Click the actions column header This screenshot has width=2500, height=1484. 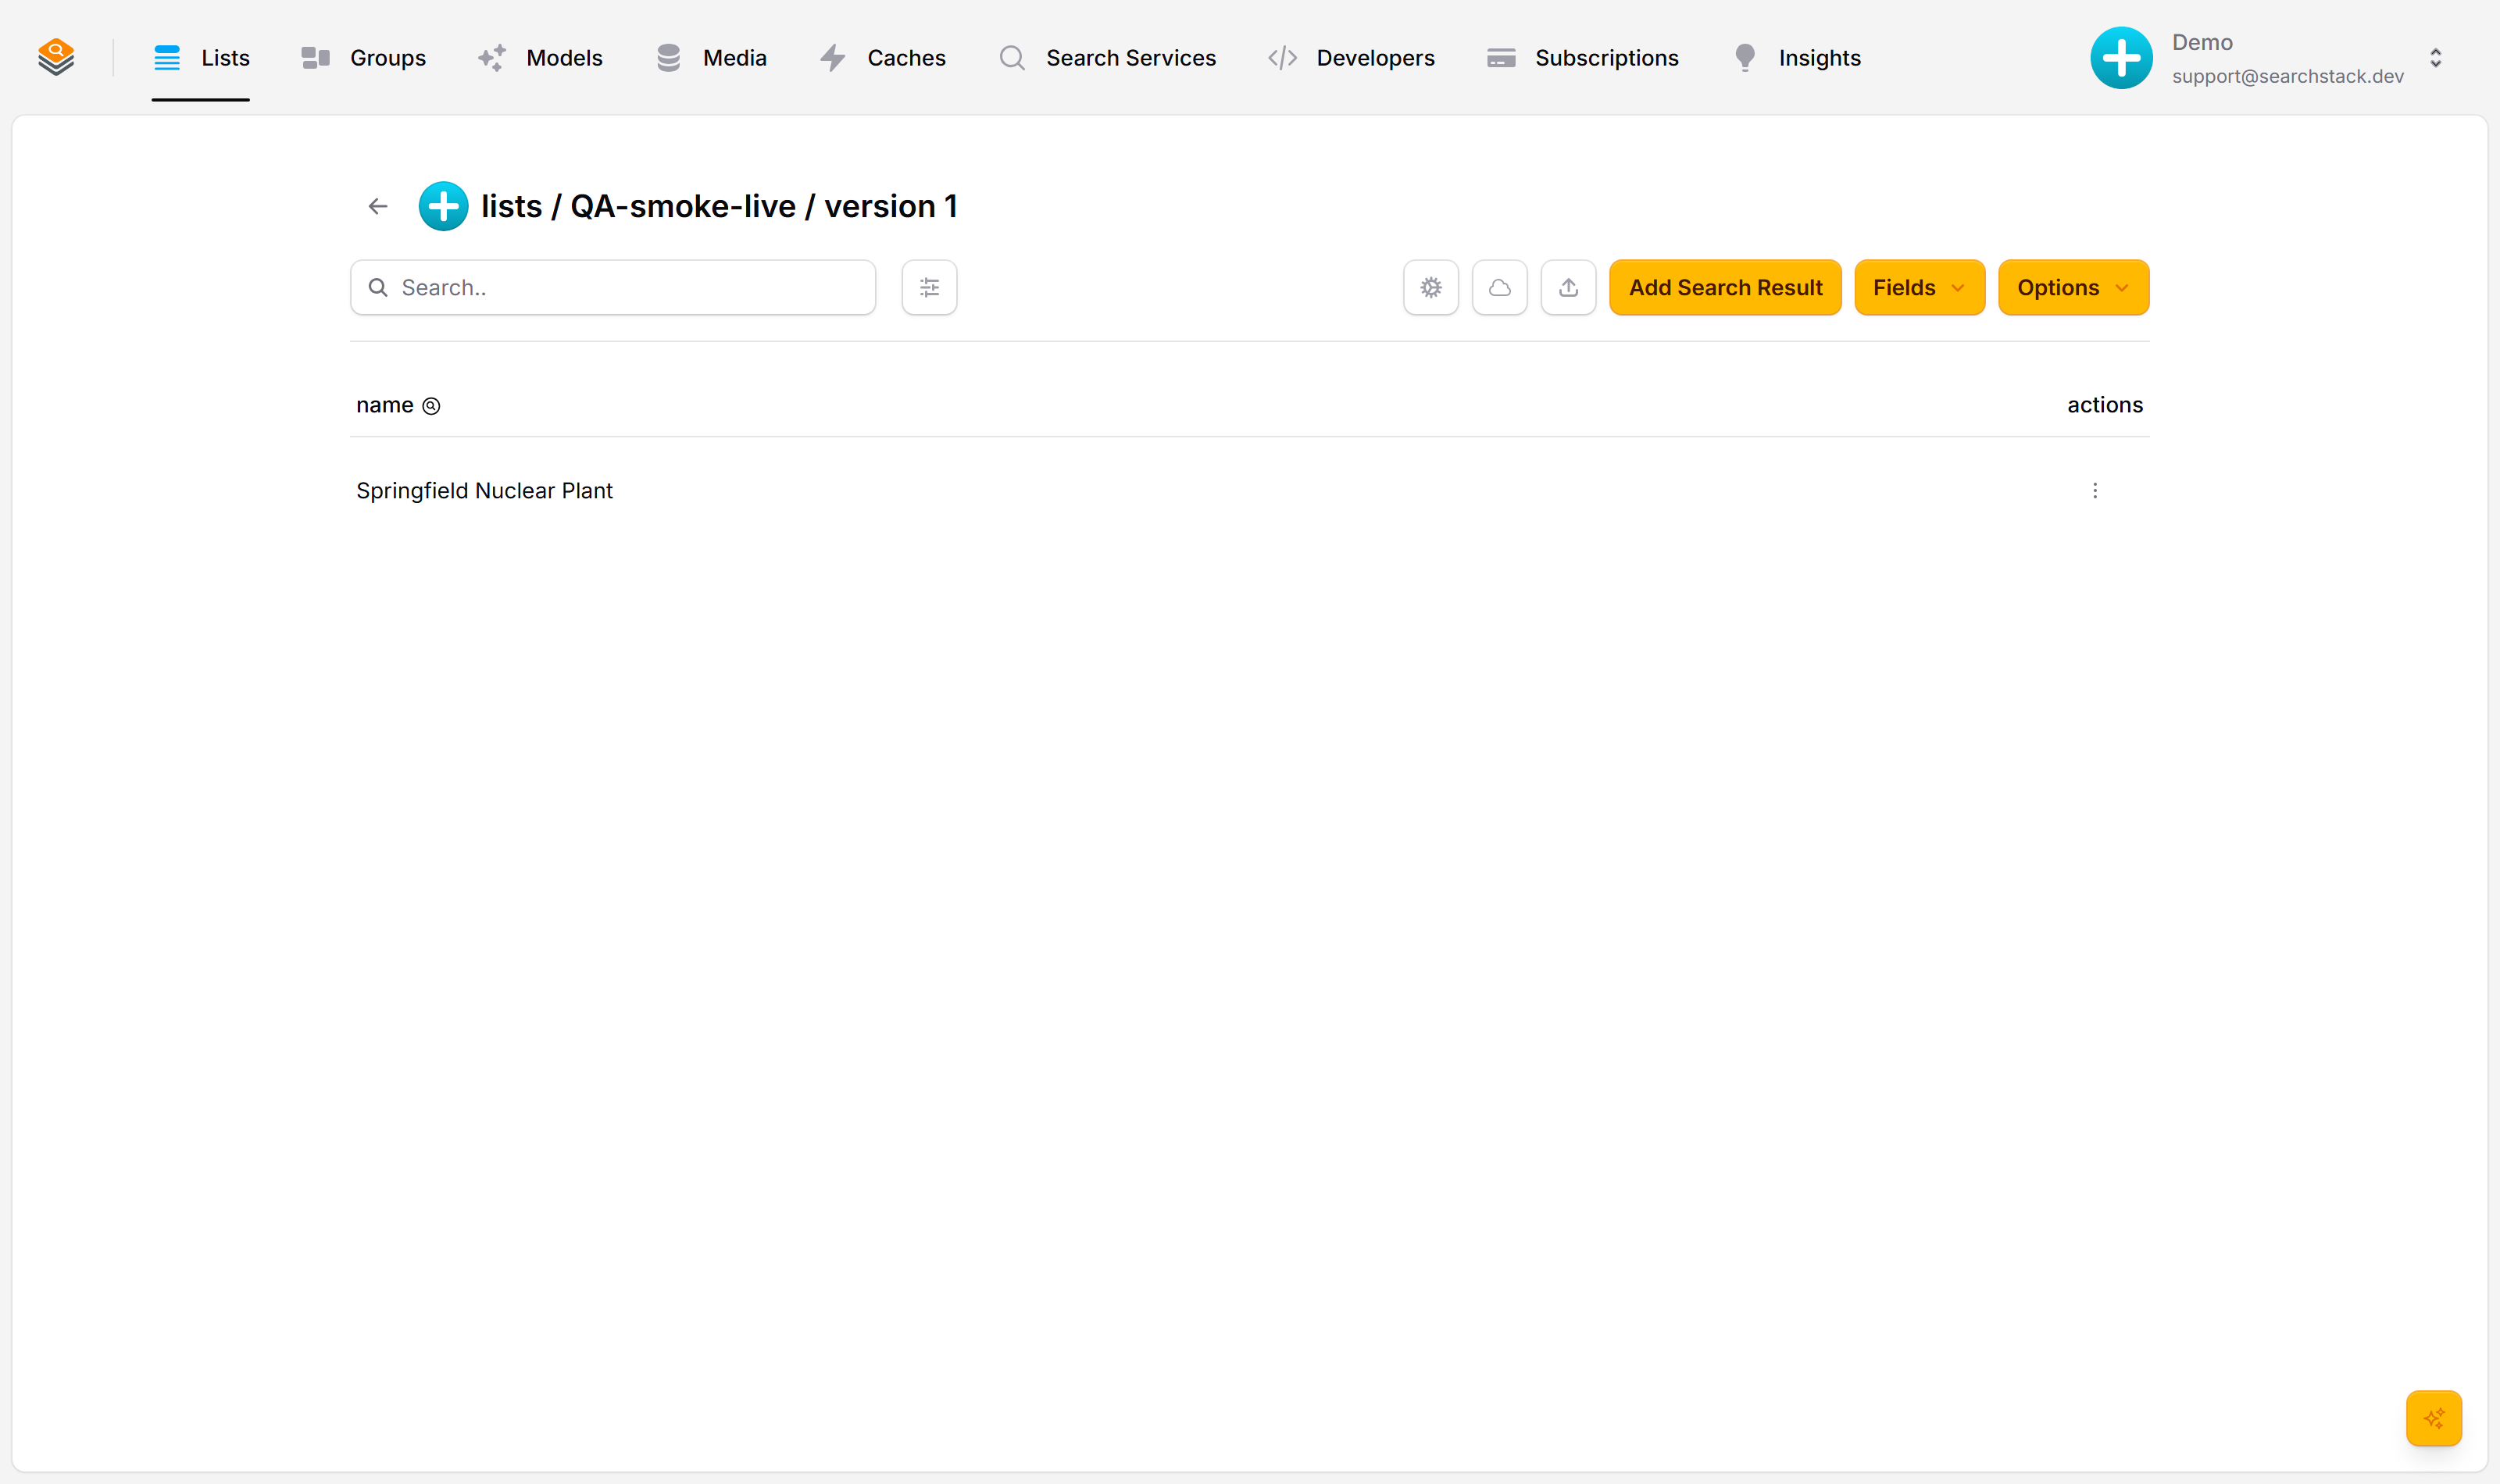coord(2105,405)
